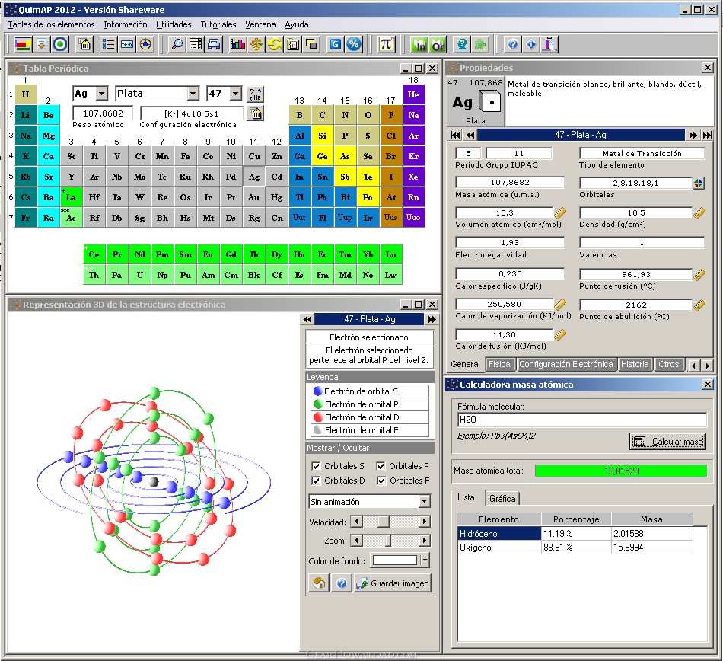Click the yellow conversion arrows toolbar icon
The image size is (723, 661).
point(275,44)
